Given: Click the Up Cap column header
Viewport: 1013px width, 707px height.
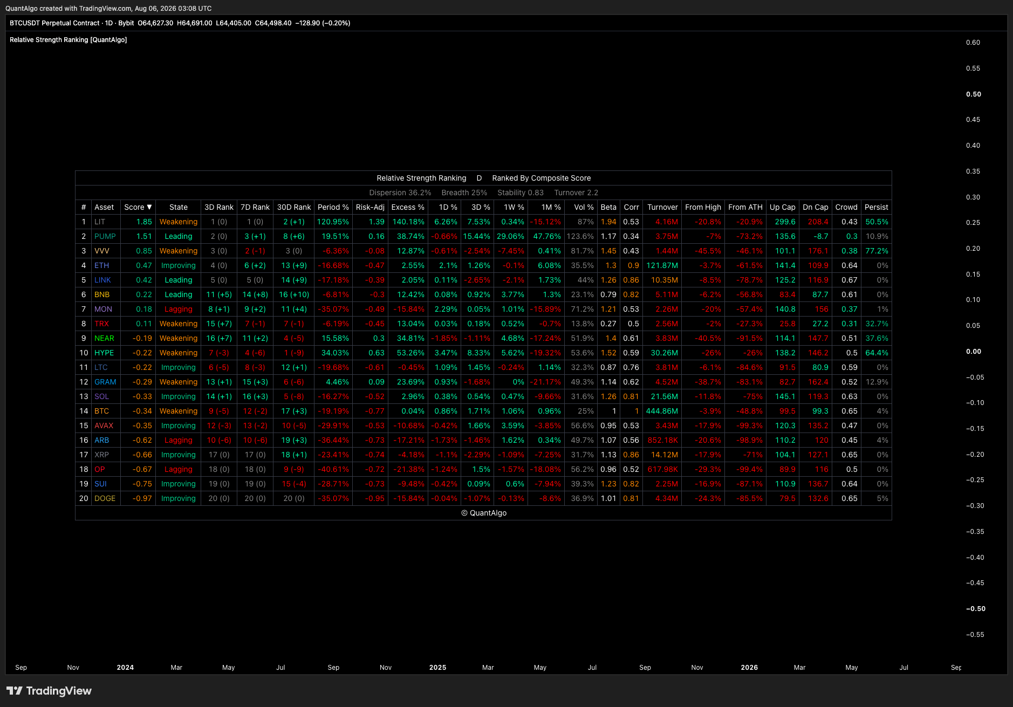Looking at the screenshot, I should (x=782, y=207).
